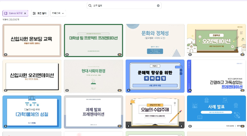Open the 오늘의 수업주제 book template
The image size is (247, 136).
[x=155, y=112]
